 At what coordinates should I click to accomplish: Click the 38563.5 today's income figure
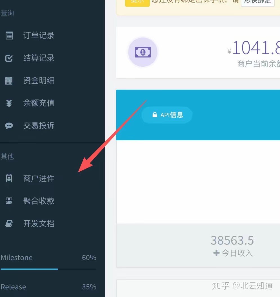point(232,241)
